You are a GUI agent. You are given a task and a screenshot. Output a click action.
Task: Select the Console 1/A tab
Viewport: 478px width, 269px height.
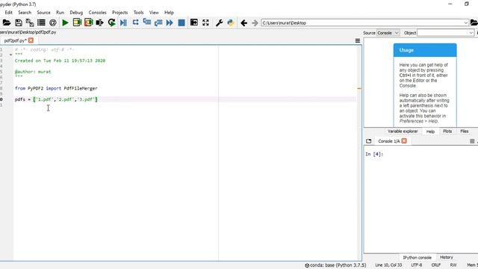[388, 141]
